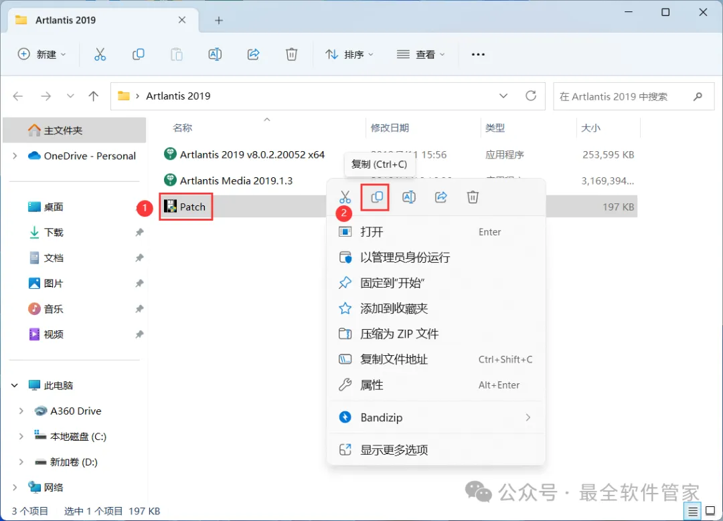Image resolution: width=723 pixels, height=521 pixels.
Task: Choose 属性 in the context menu
Action: pos(436,385)
